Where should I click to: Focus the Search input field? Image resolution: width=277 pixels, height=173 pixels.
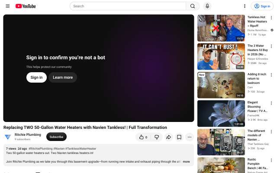tap(128, 6)
